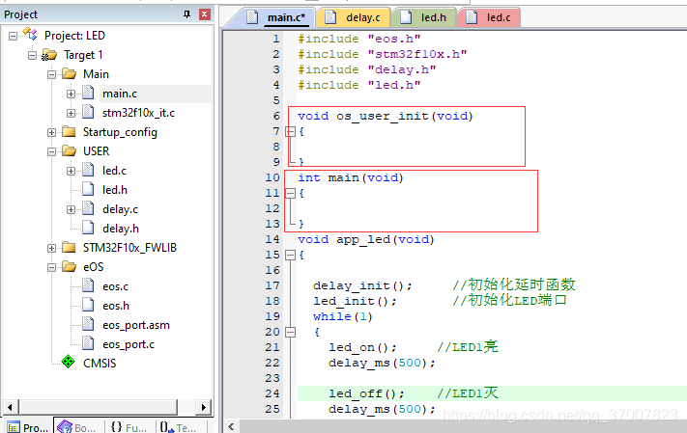Expand the STM32F10x_FWLIB group
687x433 pixels.
click(x=52, y=248)
